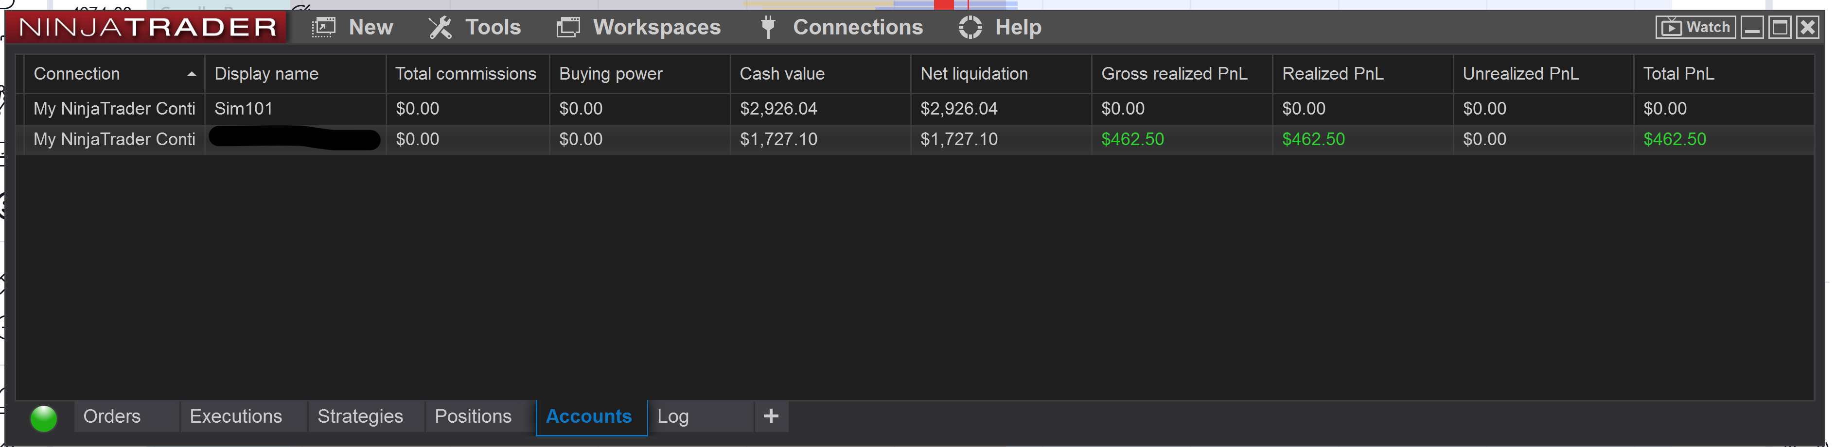This screenshot has width=1835, height=447.
Task: Click the NinjaTrader logo
Action: click(x=148, y=28)
